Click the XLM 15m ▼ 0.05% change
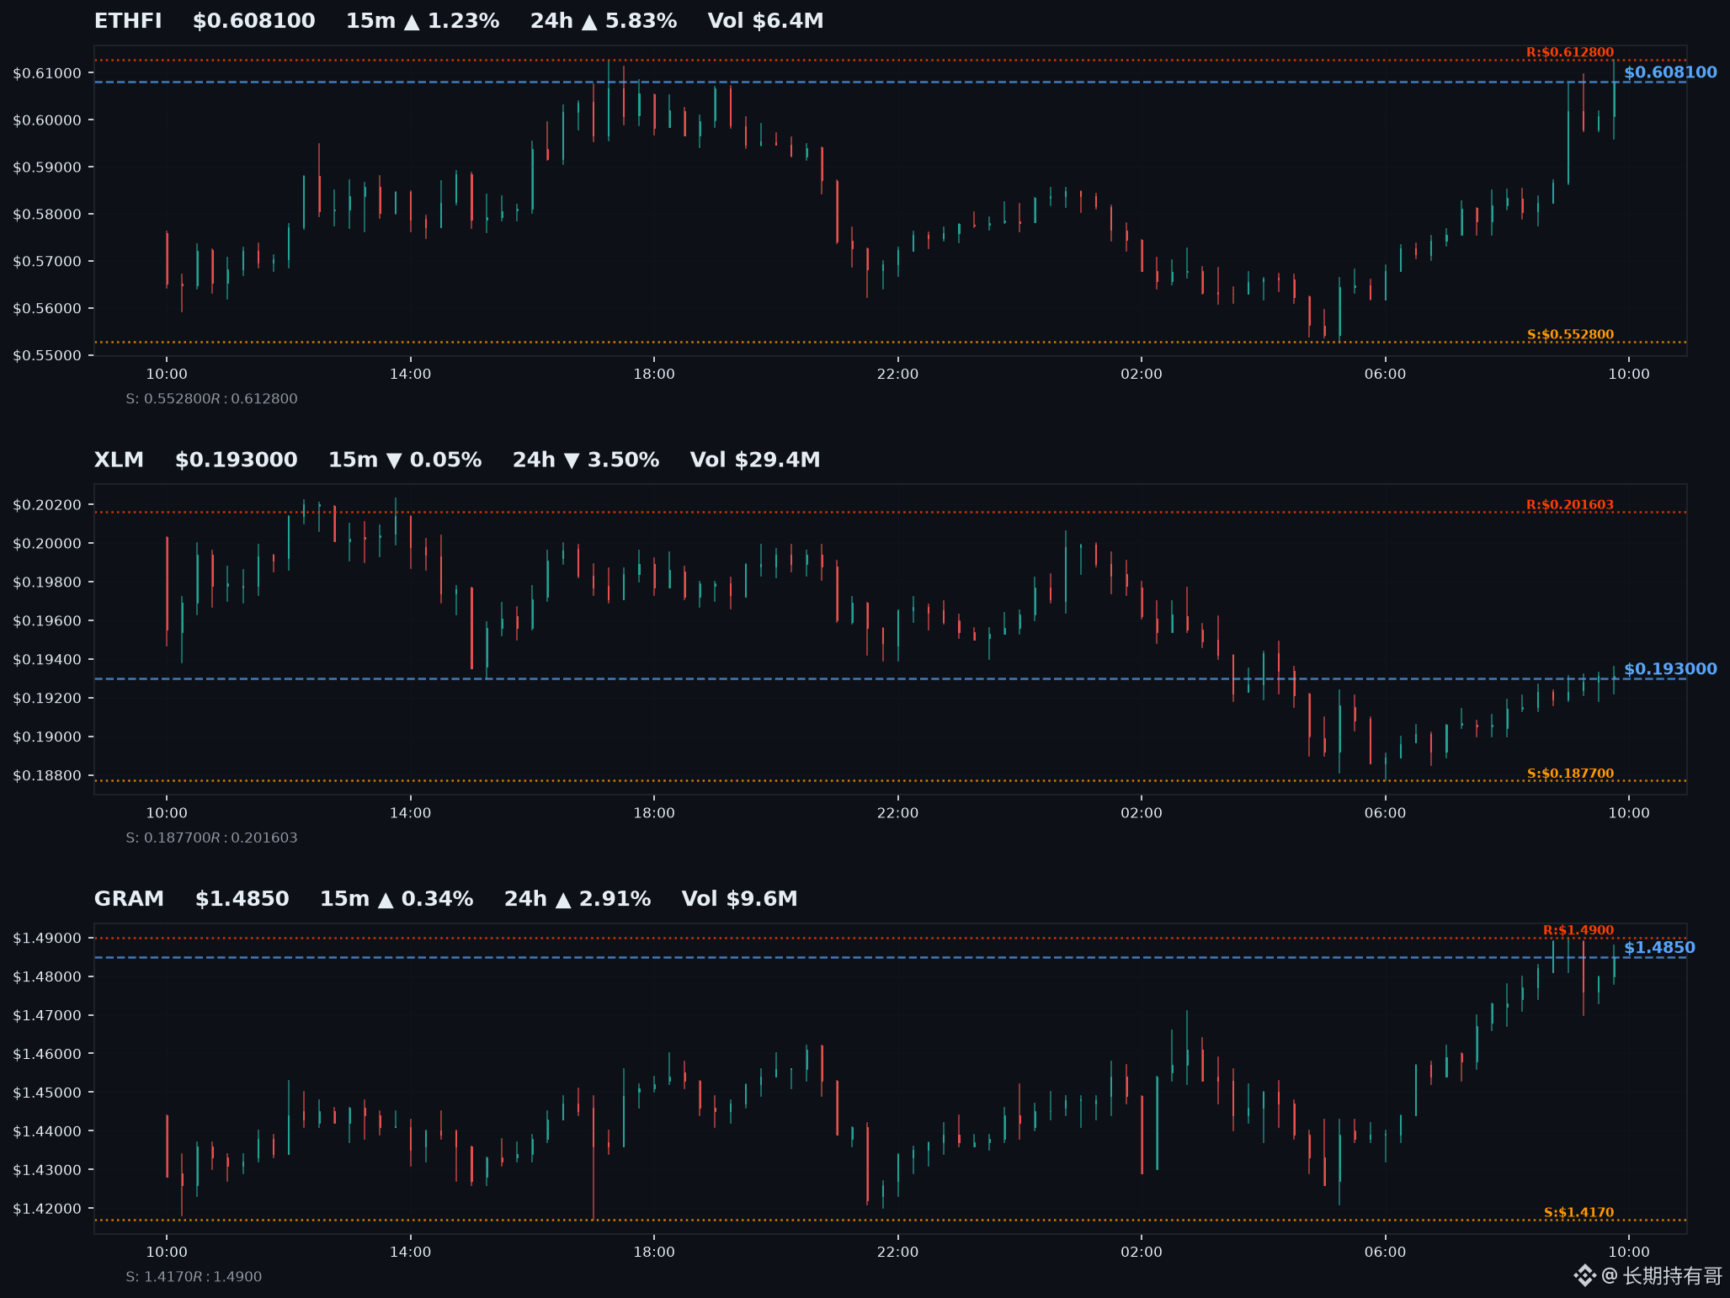This screenshot has height=1298, width=1730. [x=405, y=460]
